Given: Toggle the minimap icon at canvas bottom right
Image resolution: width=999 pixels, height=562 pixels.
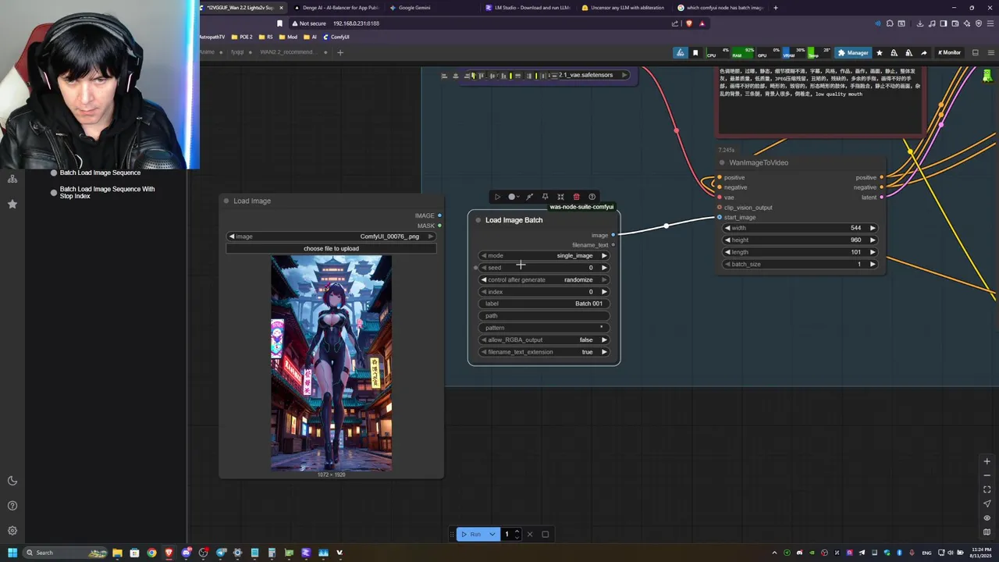Looking at the screenshot, I should coord(987,532).
